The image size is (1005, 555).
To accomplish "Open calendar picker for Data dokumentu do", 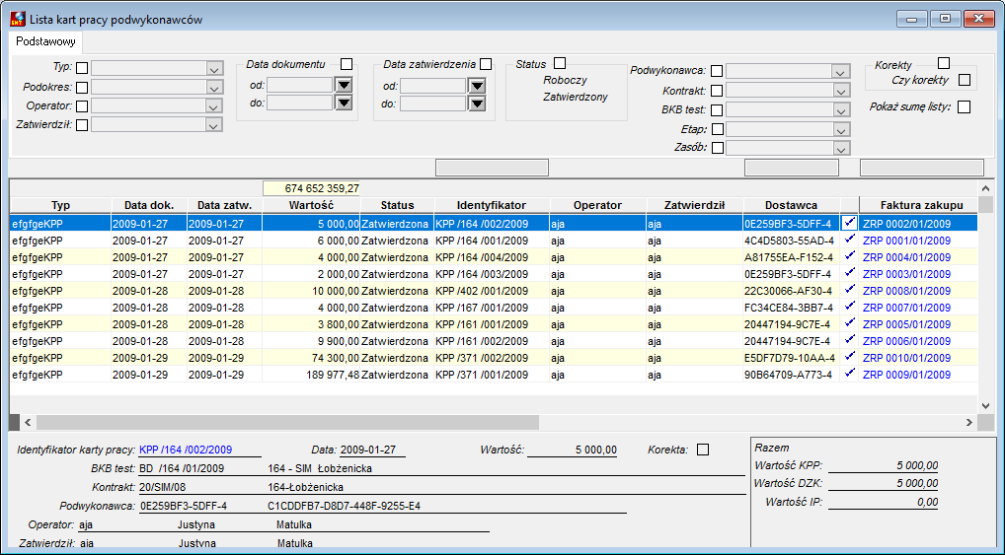I will [x=345, y=103].
